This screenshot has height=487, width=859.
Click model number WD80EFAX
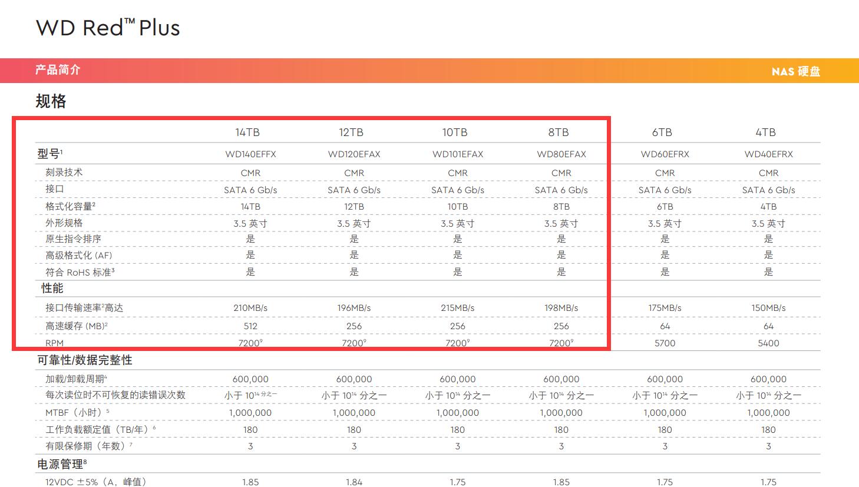561,154
